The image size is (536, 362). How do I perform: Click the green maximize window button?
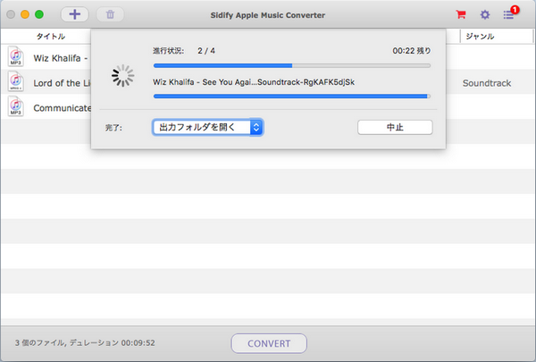[39, 14]
